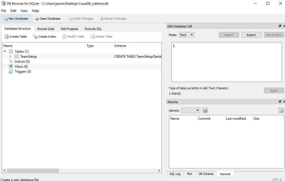Open the Edit menu
Image resolution: width=285 pixels, height=181 pixels.
13,11
